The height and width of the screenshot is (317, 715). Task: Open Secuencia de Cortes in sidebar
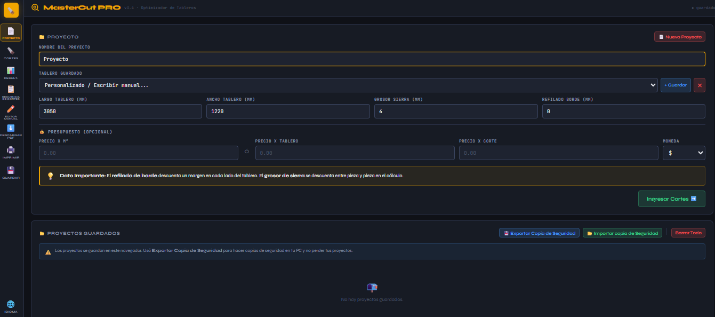(11, 93)
